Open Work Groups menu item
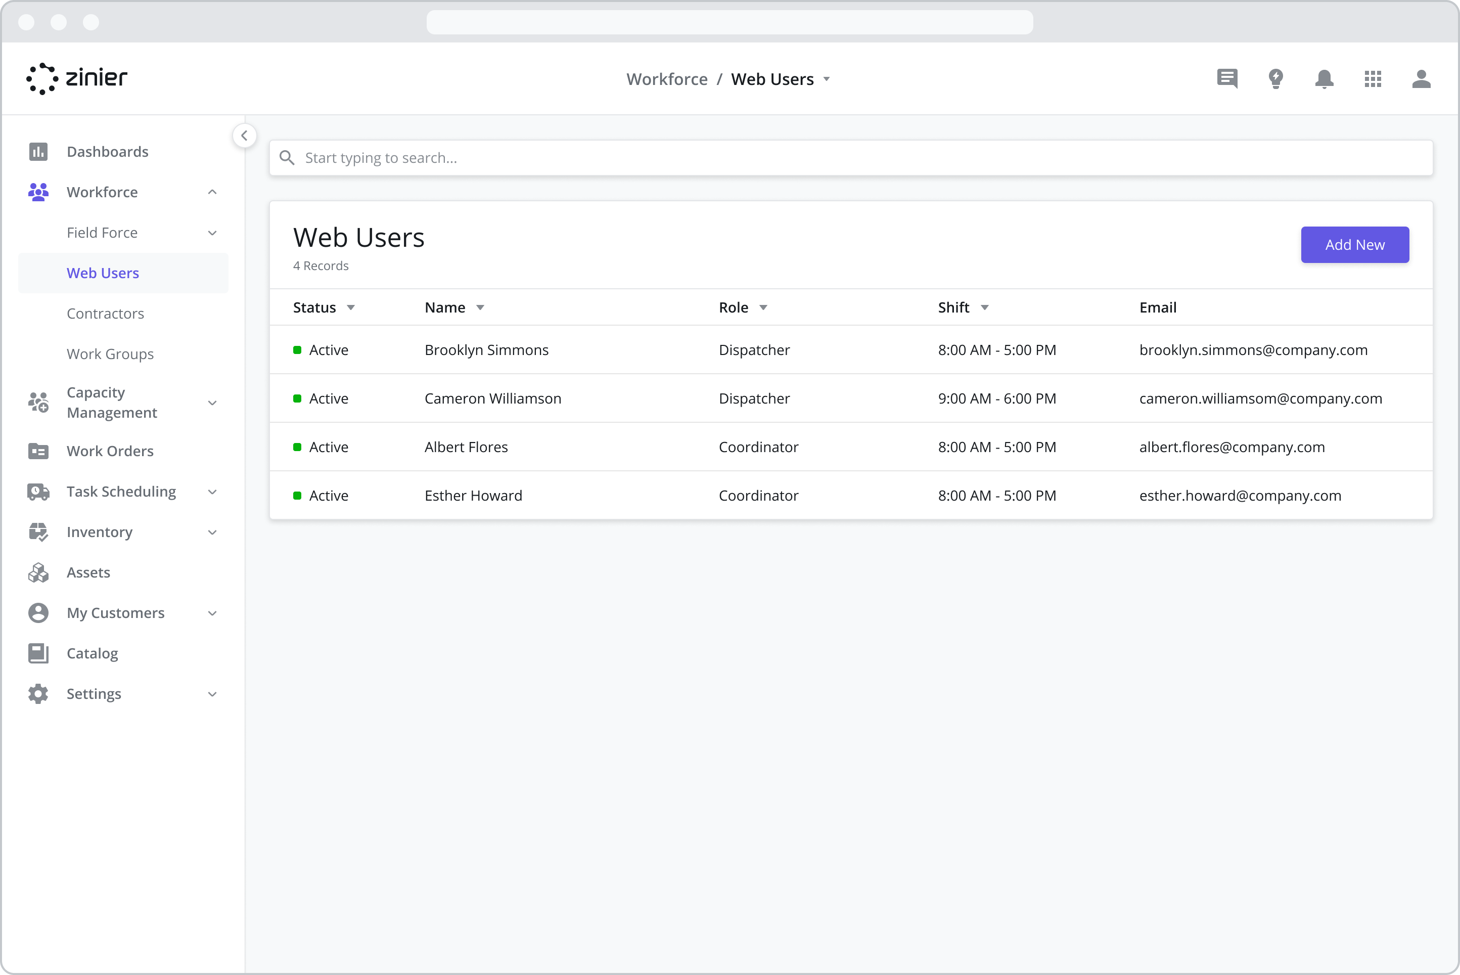 [x=110, y=354]
